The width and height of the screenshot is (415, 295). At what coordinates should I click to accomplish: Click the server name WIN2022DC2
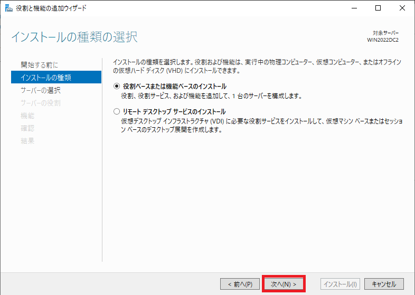point(383,40)
